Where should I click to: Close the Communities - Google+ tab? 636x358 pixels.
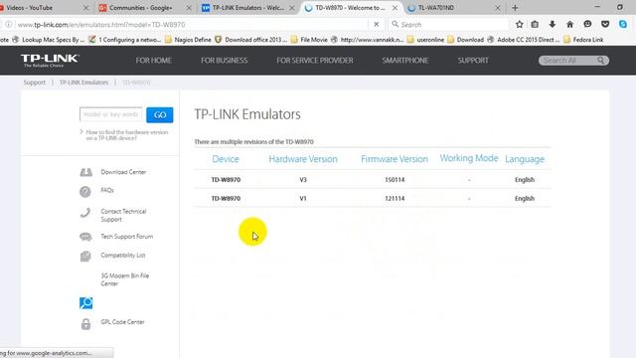tap(189, 8)
